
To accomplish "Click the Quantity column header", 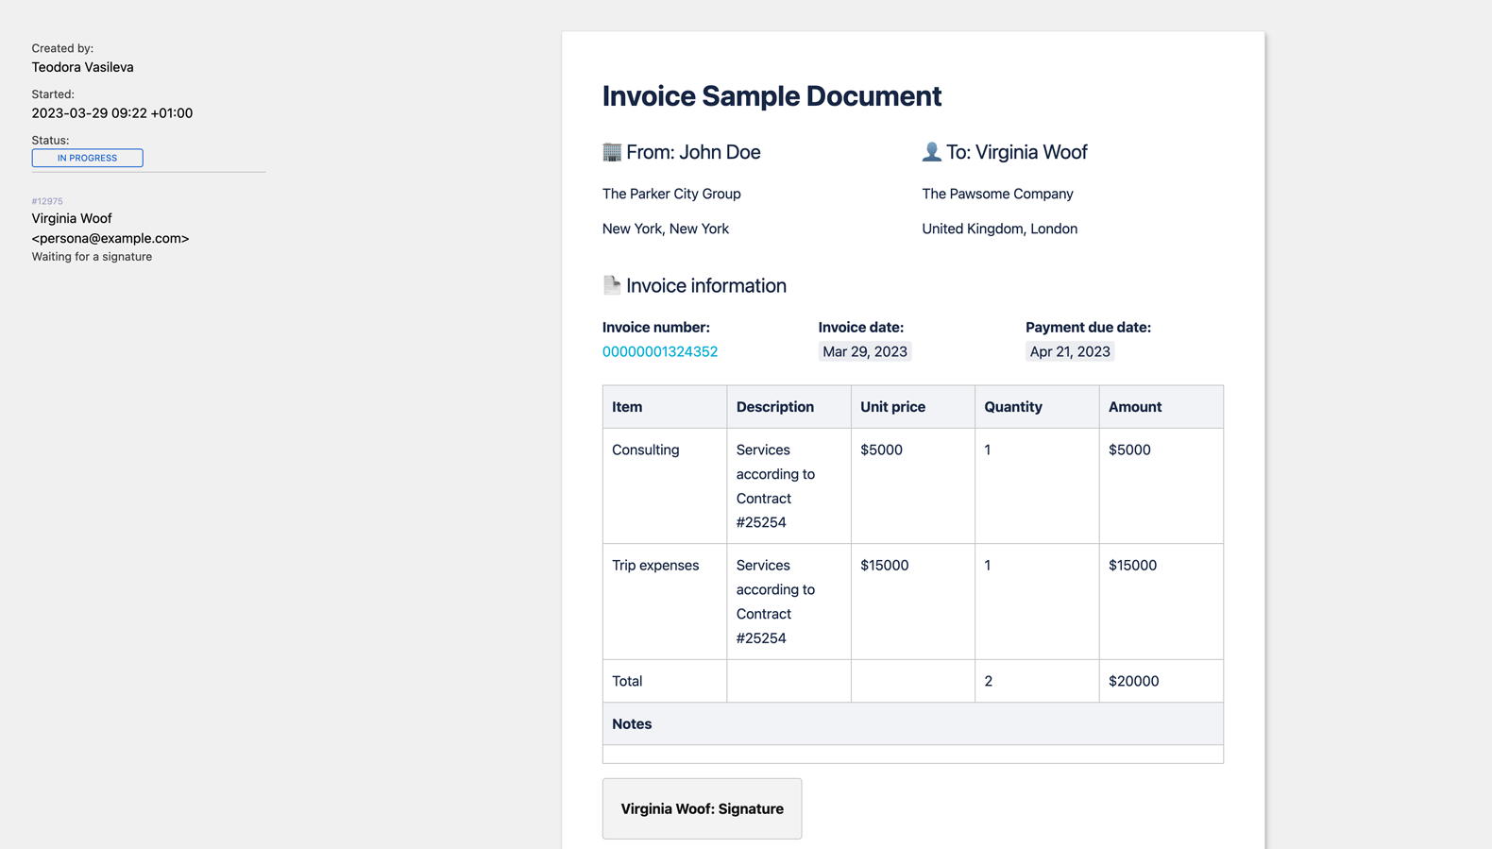I will [1013, 407].
